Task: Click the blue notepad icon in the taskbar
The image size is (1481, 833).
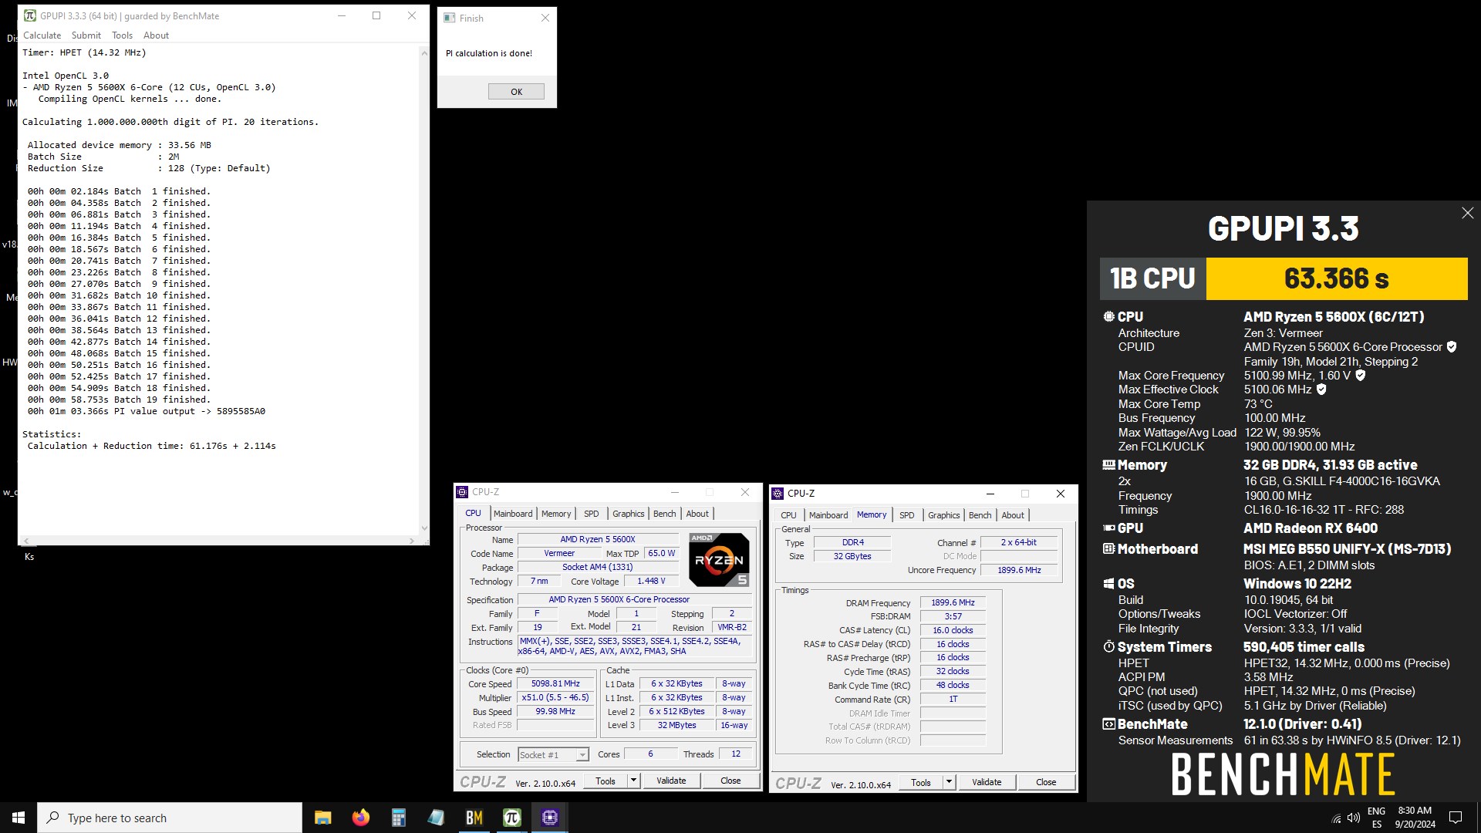Action: 436,818
